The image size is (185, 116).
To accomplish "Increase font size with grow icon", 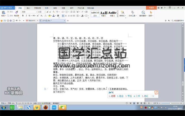I will [47, 12].
